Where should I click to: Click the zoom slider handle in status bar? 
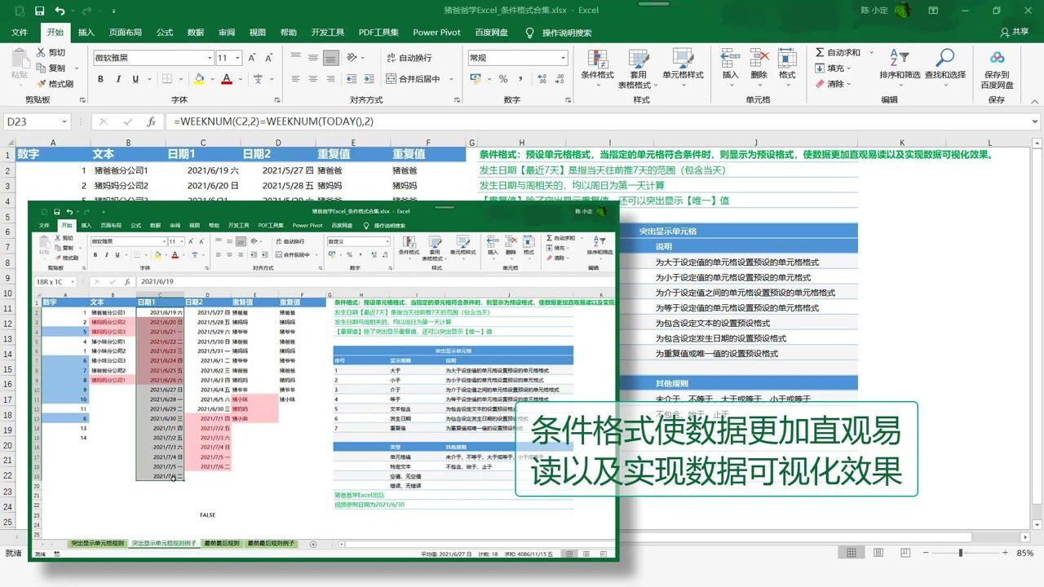tap(961, 553)
